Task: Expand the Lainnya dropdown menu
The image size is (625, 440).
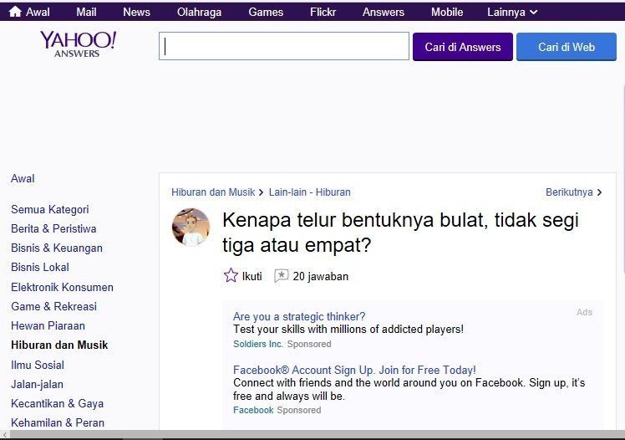Action: tap(512, 12)
